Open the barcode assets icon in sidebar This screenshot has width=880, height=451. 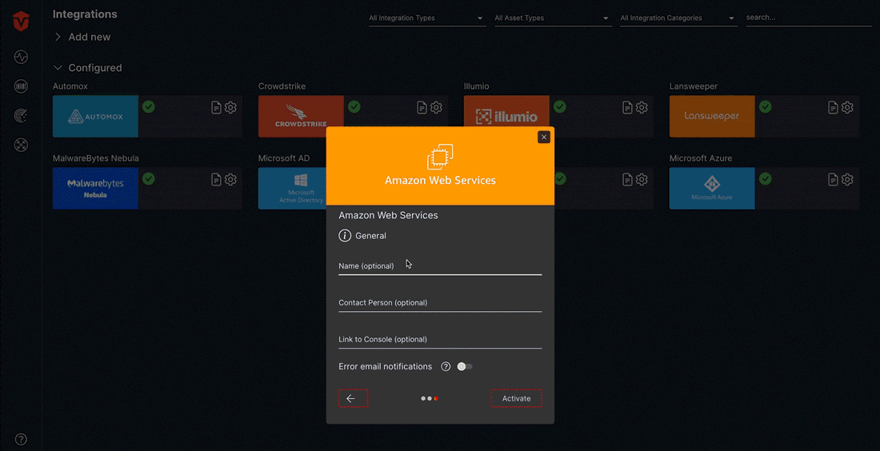click(21, 86)
